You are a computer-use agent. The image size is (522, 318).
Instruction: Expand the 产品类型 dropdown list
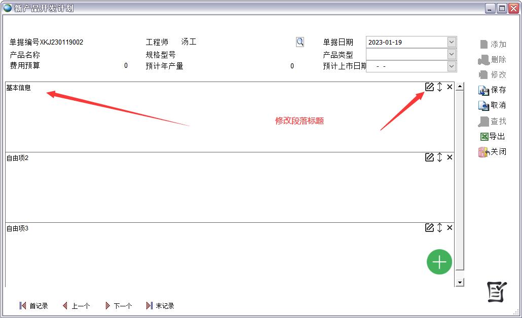coord(452,54)
